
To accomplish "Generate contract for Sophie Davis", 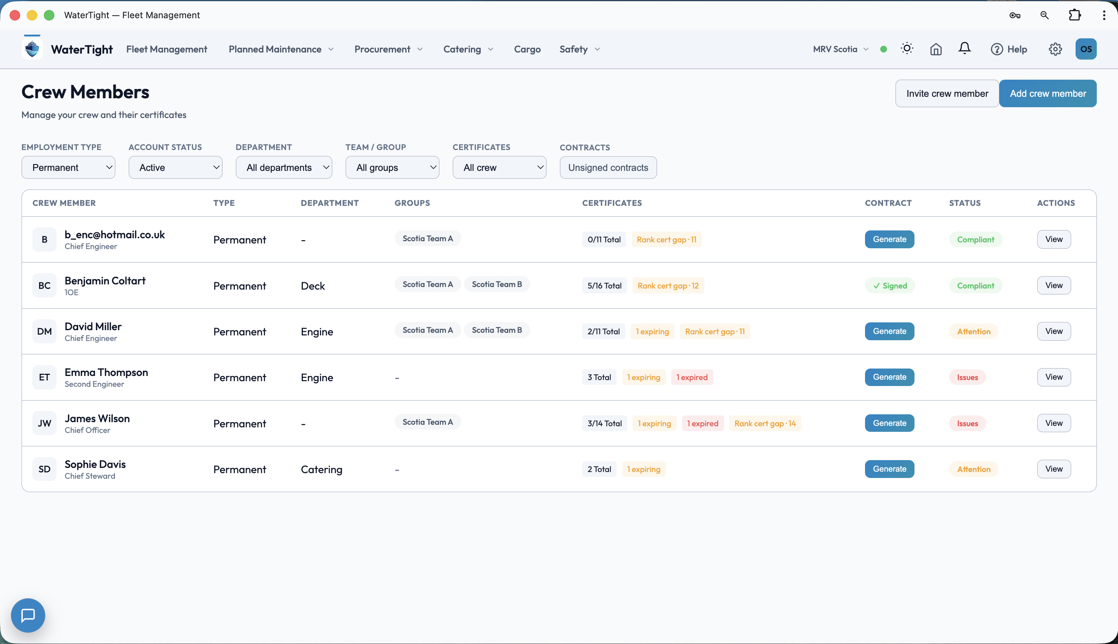I will [x=890, y=469].
